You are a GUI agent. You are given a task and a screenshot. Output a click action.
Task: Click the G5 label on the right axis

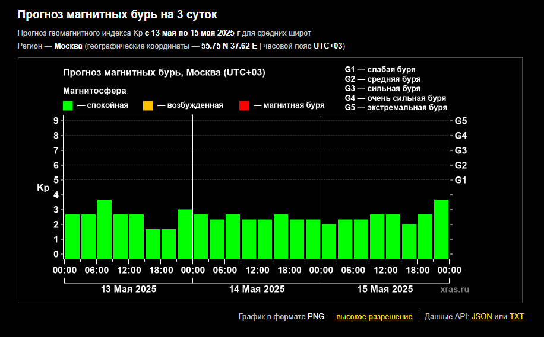(x=461, y=121)
